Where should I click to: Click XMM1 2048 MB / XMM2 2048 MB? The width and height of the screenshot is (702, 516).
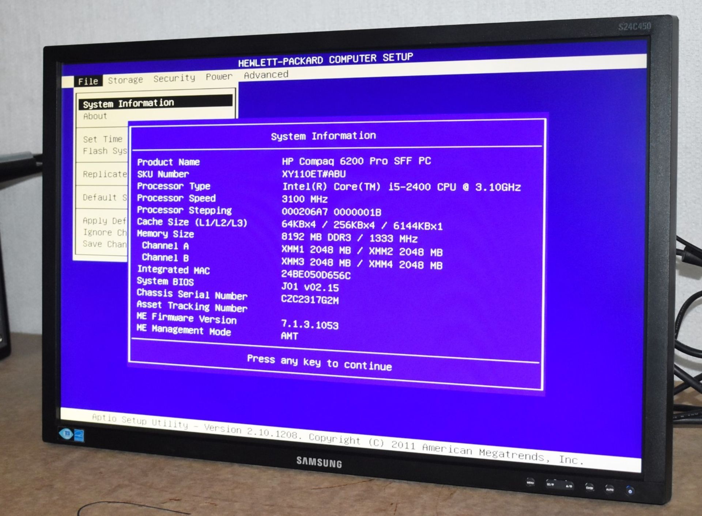pos(362,251)
